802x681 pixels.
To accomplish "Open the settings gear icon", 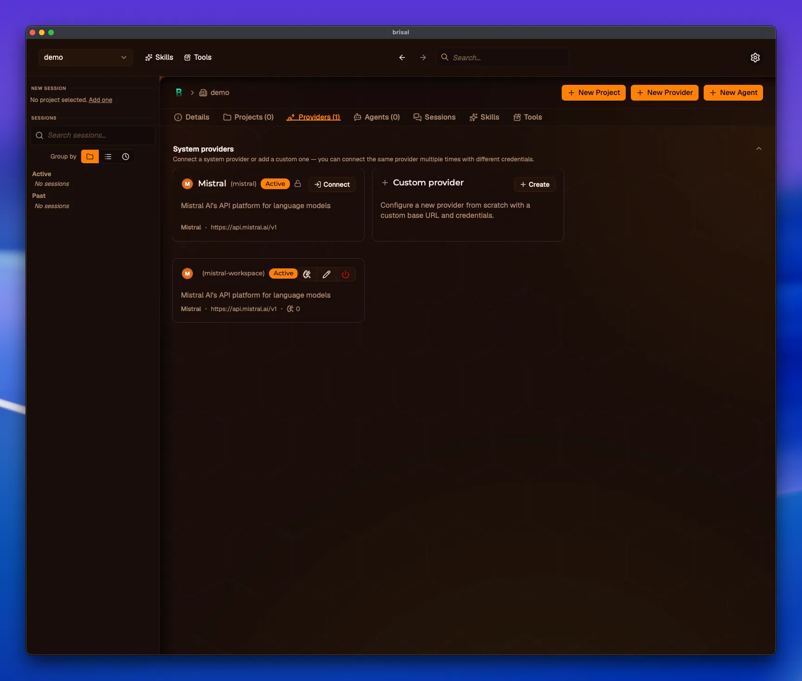I will click(x=755, y=57).
